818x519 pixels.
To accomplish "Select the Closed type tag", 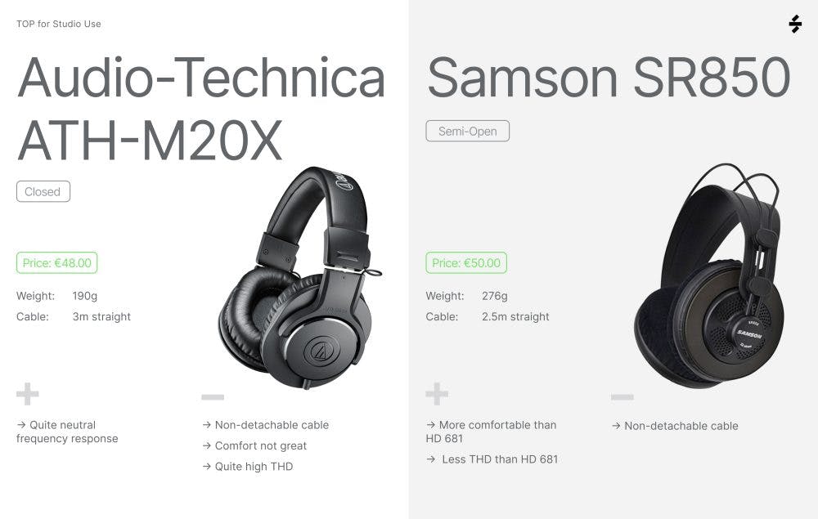I will click(43, 192).
